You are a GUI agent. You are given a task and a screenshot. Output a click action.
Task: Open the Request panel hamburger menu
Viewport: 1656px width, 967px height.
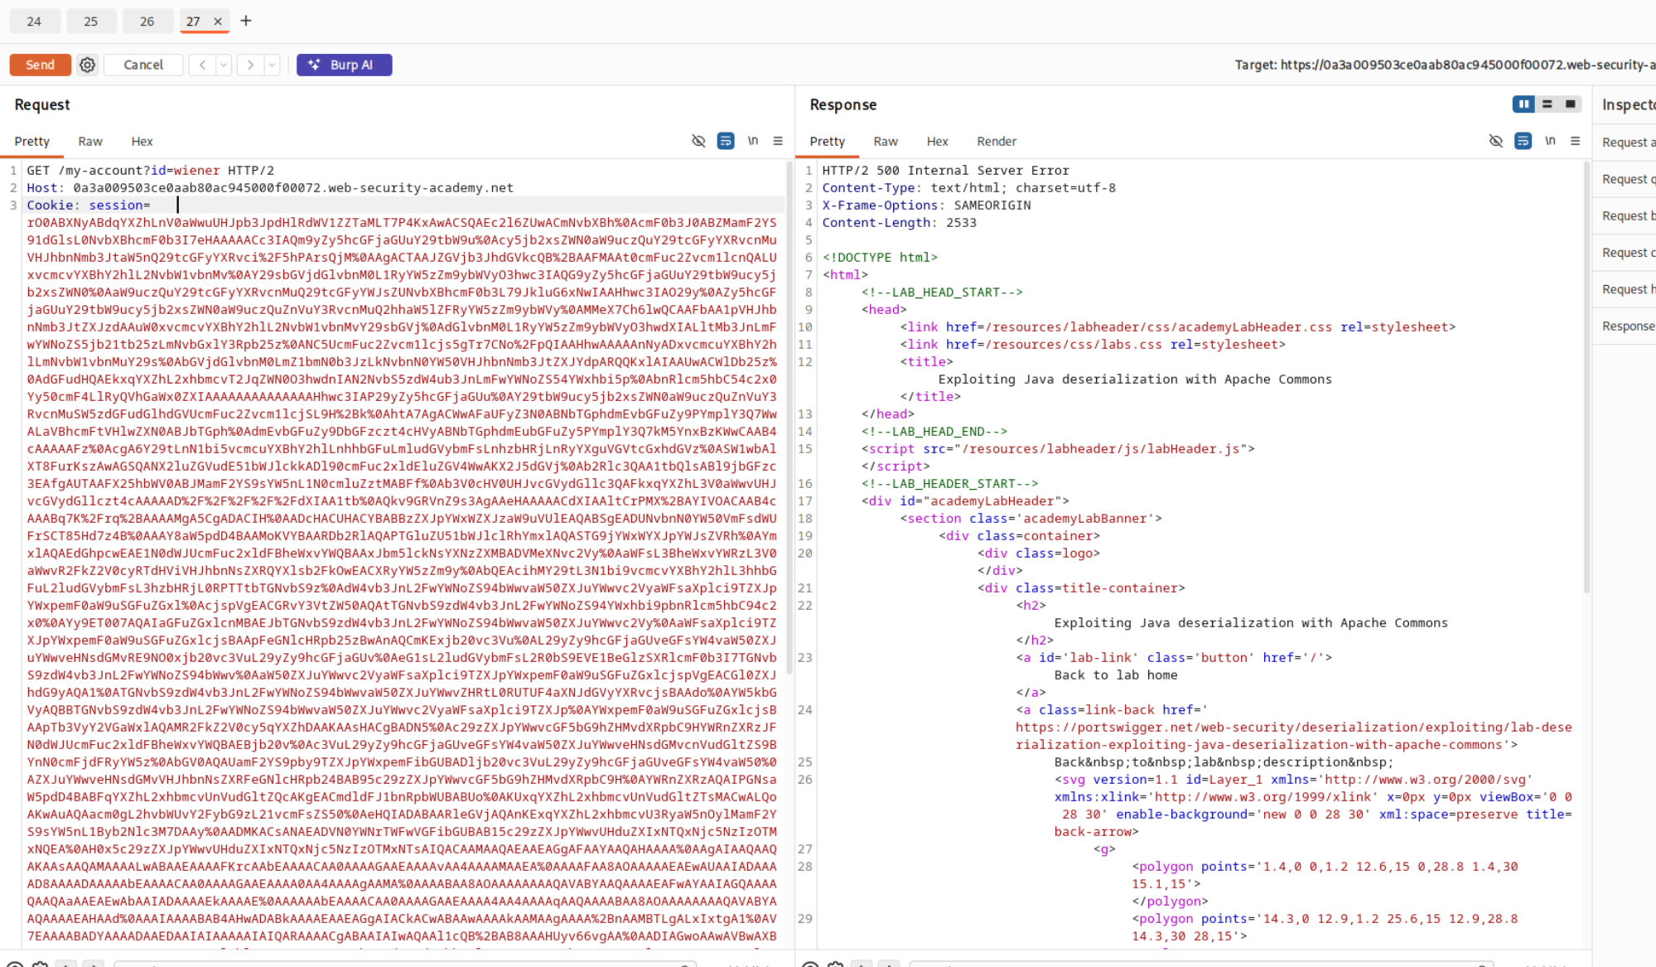pyautogui.click(x=778, y=141)
